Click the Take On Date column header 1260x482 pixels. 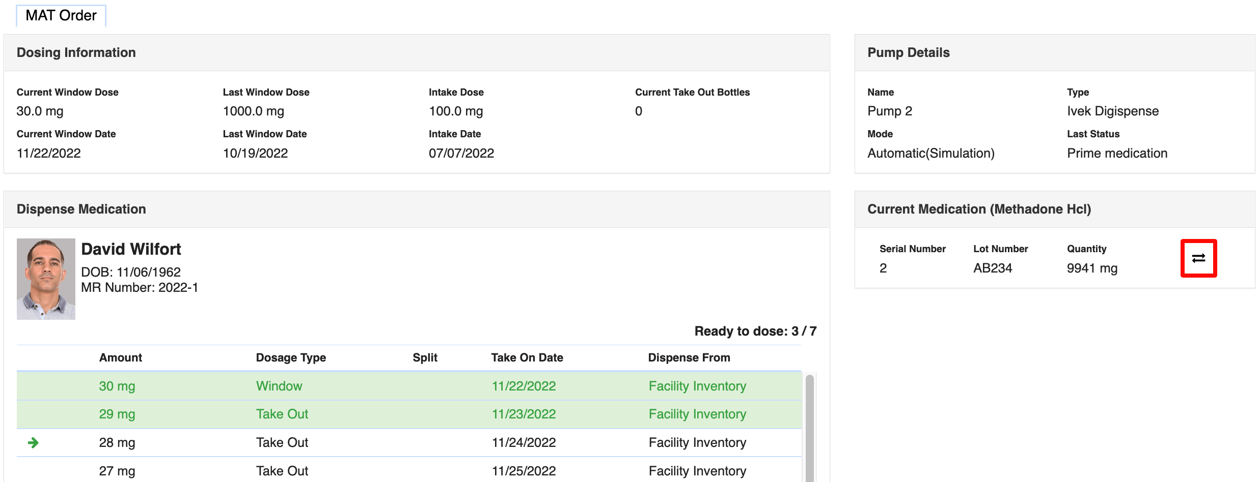pyautogui.click(x=526, y=357)
